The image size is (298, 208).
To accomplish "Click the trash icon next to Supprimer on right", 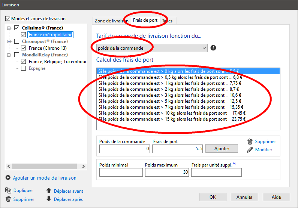I will click(x=250, y=142).
